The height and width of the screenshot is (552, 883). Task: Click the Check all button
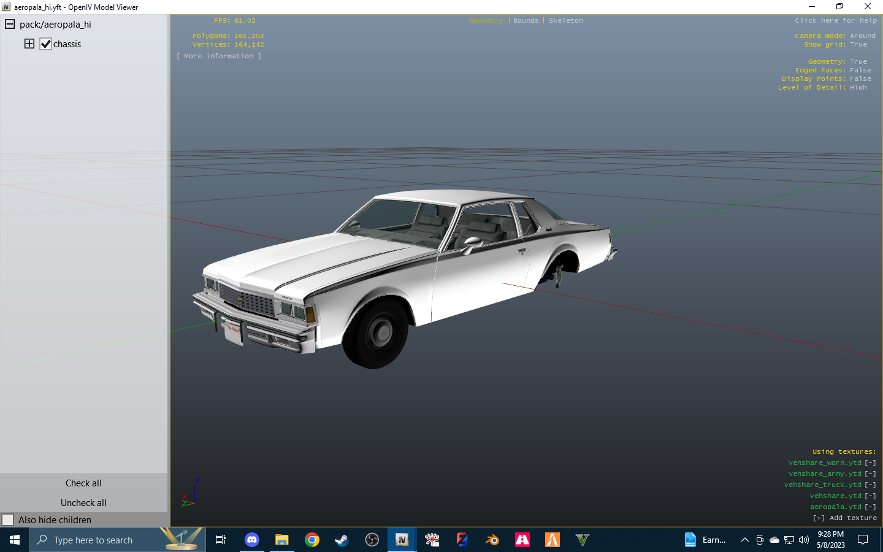click(83, 483)
